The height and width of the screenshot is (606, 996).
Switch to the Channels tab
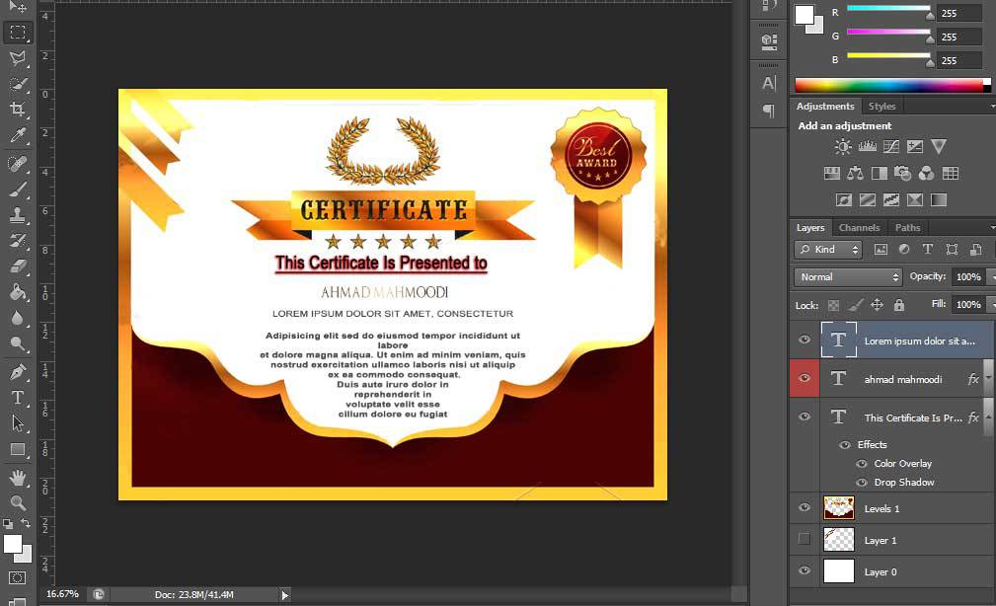(x=859, y=228)
